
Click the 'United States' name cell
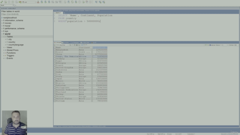67,99
